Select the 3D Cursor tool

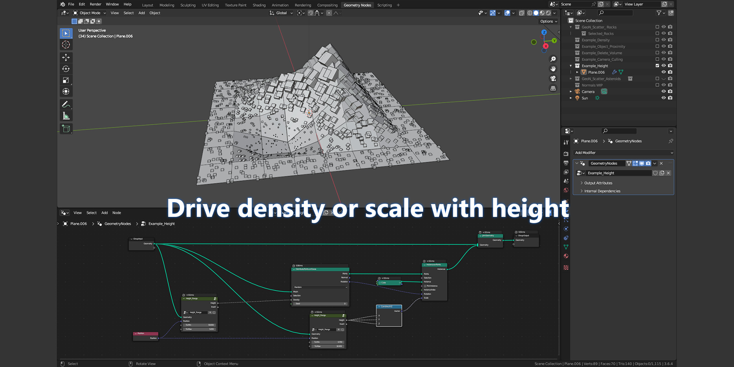(66, 45)
